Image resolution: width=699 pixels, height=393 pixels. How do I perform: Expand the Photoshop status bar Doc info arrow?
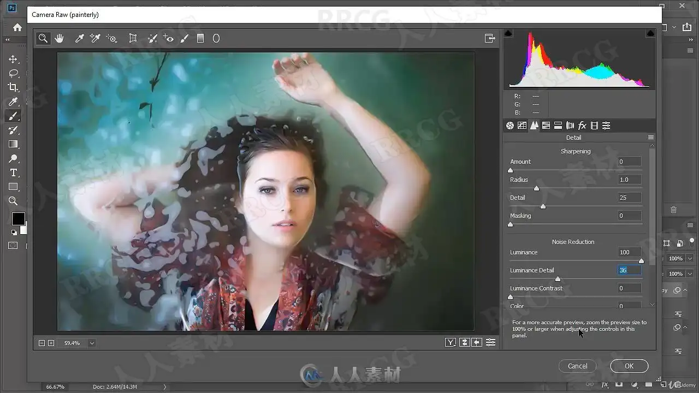click(x=165, y=387)
